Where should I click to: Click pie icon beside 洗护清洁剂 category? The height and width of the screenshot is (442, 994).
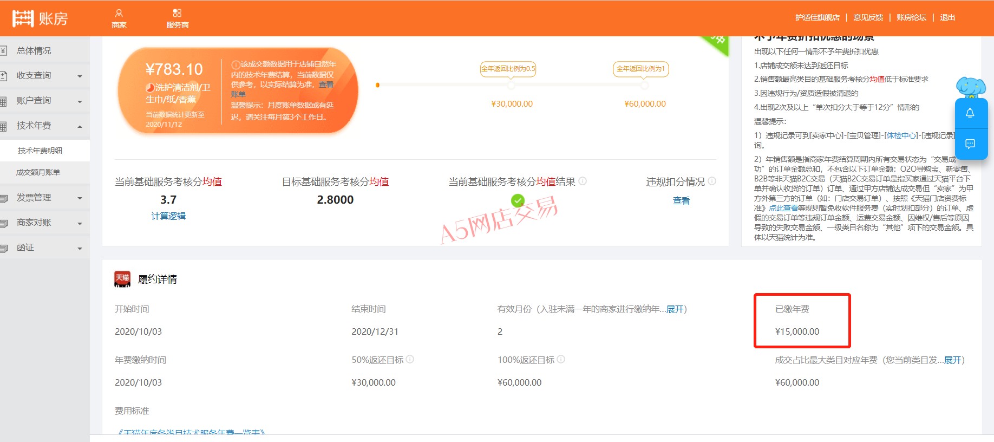point(150,87)
